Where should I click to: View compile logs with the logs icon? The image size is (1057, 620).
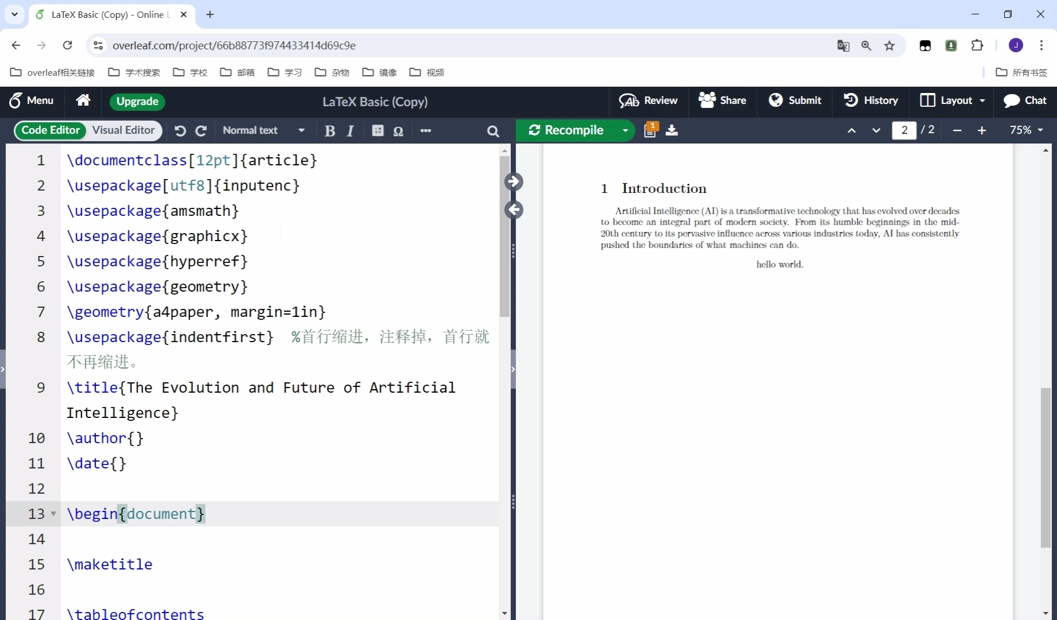(x=651, y=130)
